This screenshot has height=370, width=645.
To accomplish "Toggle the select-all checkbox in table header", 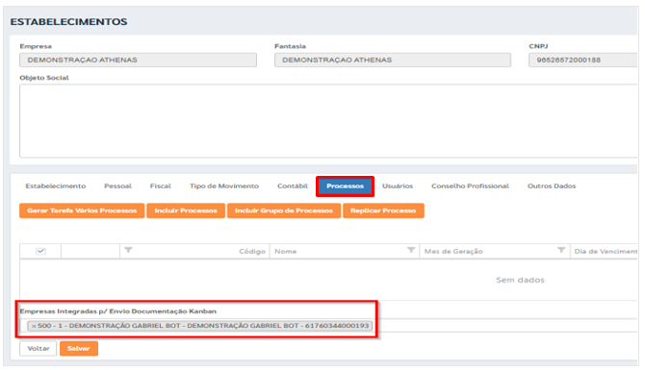I will [x=40, y=252].
